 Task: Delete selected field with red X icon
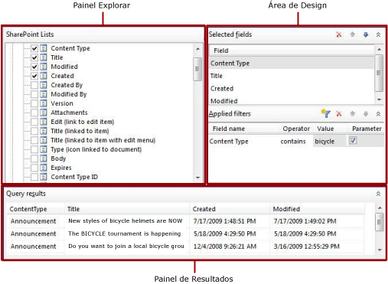coord(339,34)
